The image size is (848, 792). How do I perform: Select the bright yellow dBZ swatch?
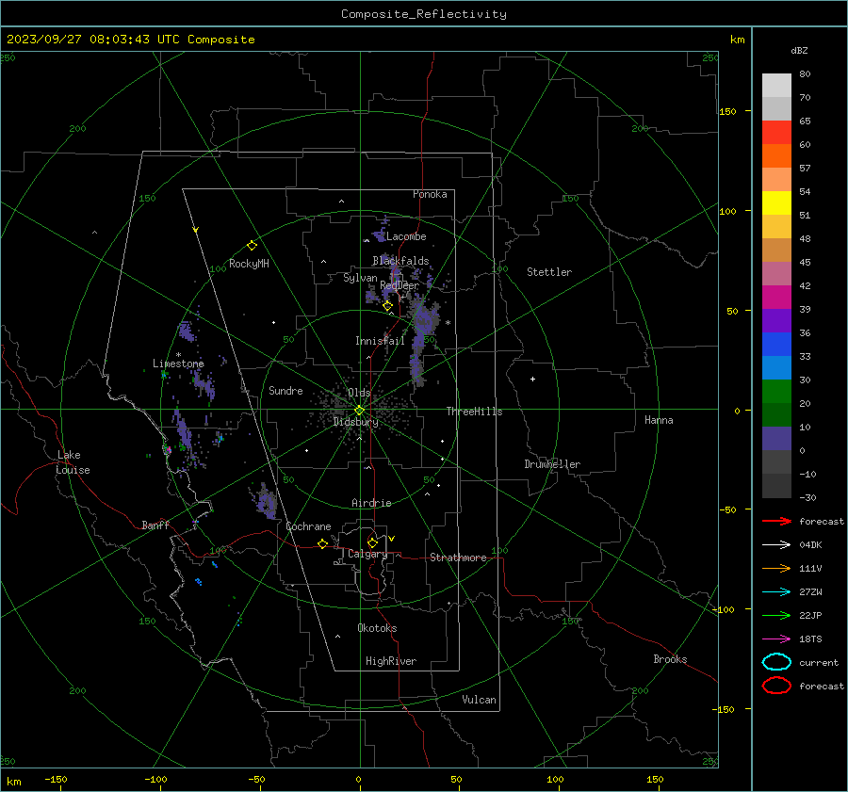[x=776, y=203]
